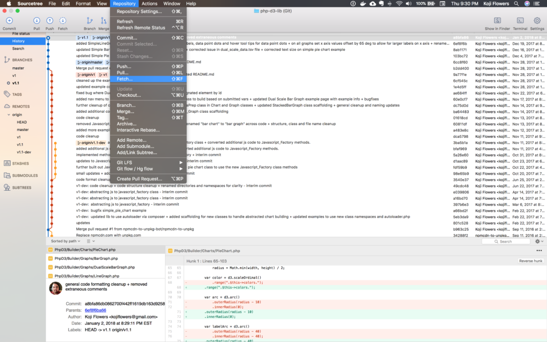Screen dimensions: 547x342
Task: Open the macOS Wi-Fi menu bar icon
Action: tap(399, 4)
